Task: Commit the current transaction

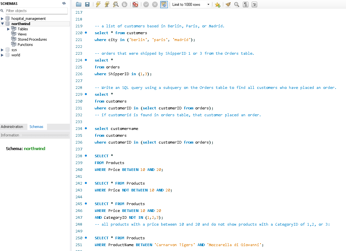Action: coord(146,5)
